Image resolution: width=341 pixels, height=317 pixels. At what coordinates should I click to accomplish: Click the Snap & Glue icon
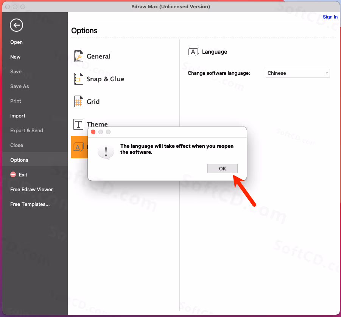[78, 79]
